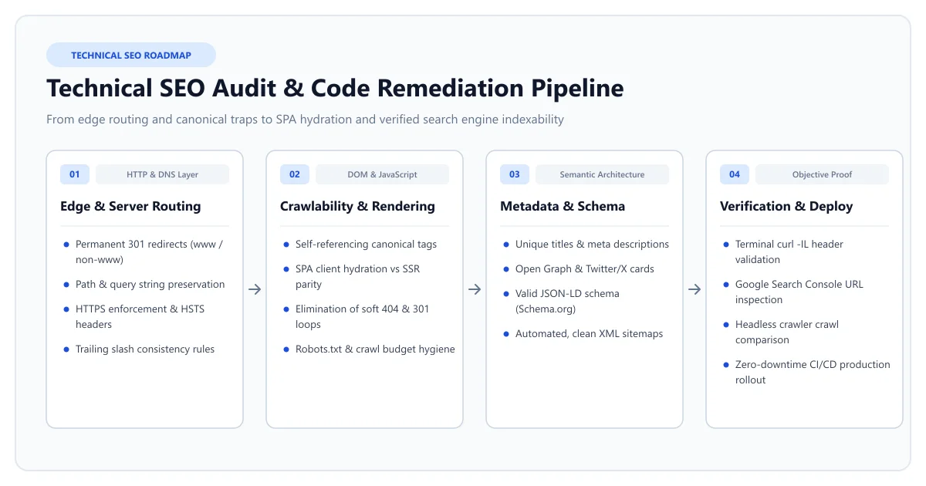
Task: Click 'Unique titles & meta descriptions'
Action: [x=592, y=244]
